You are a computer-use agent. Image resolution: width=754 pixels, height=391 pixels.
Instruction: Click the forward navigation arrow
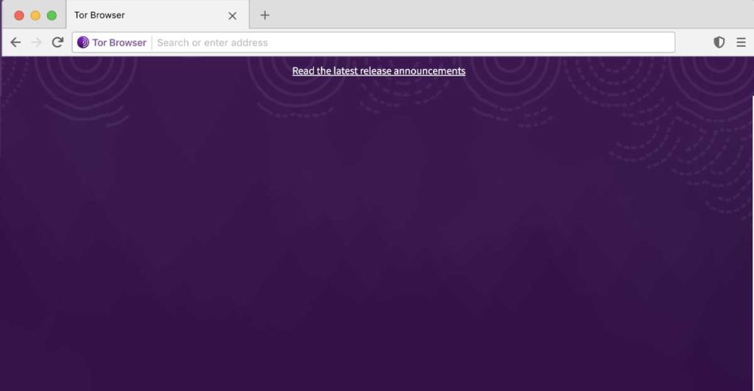click(x=36, y=42)
